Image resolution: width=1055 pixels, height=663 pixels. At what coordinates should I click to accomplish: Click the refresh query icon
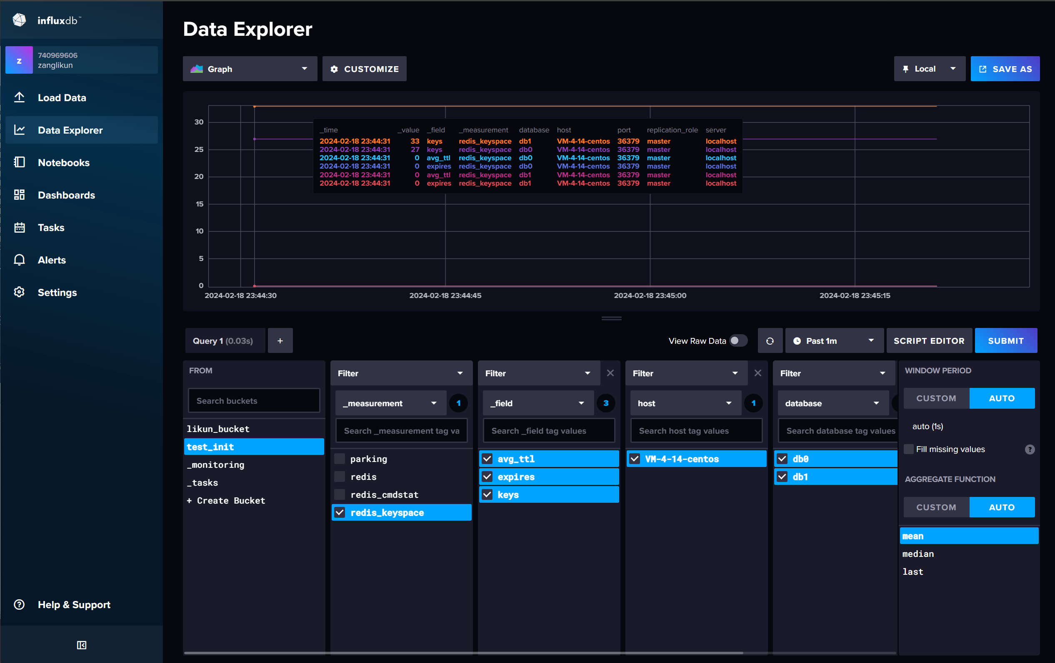coord(770,340)
